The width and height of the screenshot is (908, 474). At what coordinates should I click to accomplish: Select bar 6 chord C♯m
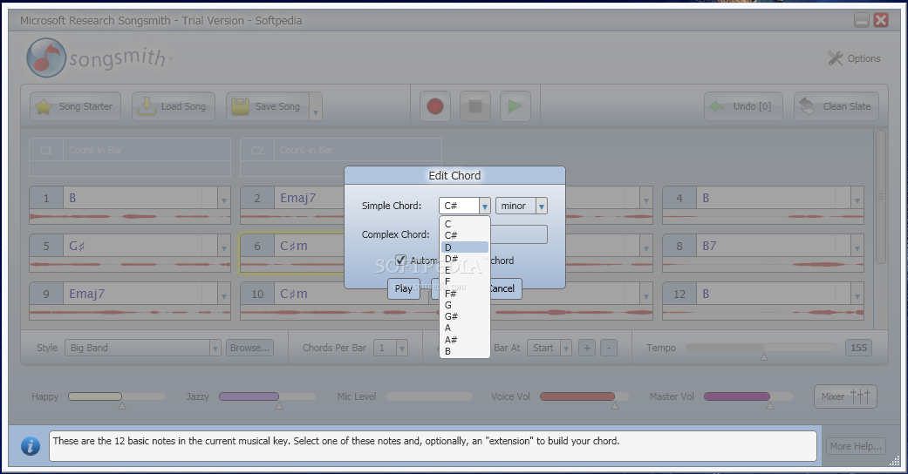click(x=294, y=246)
